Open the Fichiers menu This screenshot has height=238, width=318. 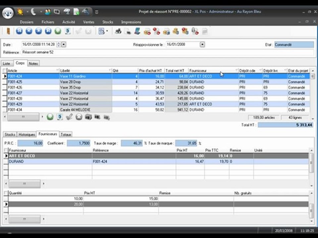(48, 22)
